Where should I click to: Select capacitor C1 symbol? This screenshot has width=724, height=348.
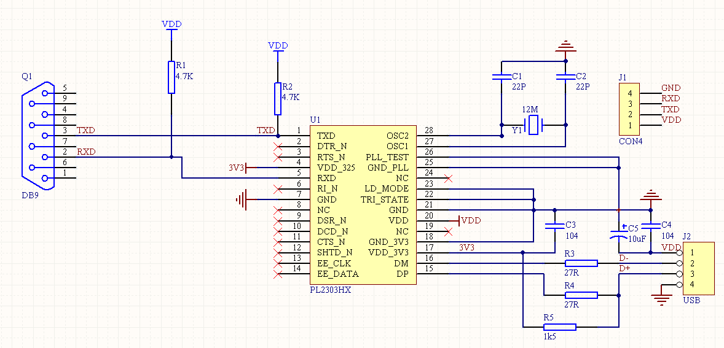(501, 77)
